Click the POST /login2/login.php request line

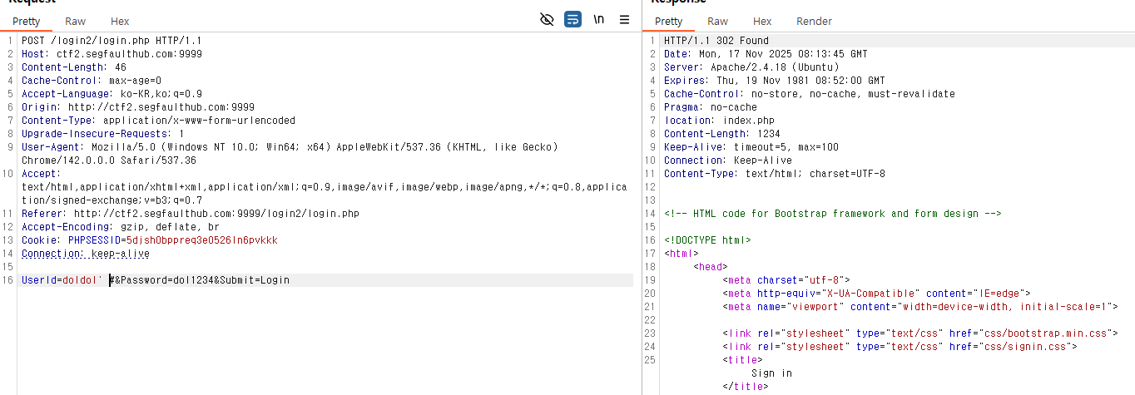click(x=112, y=41)
